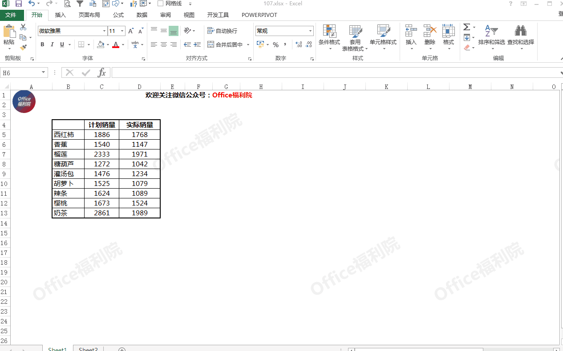Click the fx Insert Function button
Viewport: 563px width, 351px height.
(102, 73)
